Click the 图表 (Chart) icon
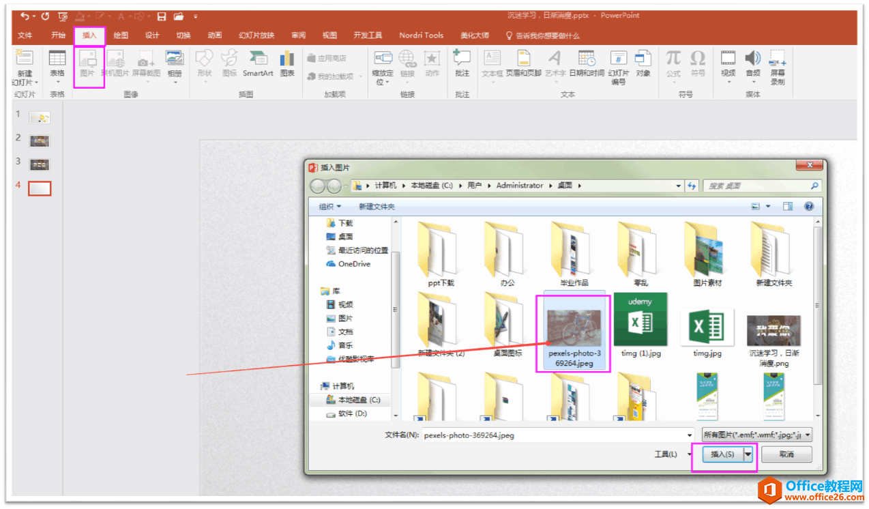 287,63
